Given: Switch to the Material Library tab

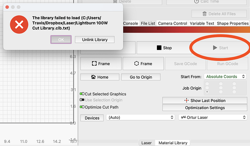Looking at the screenshot, I should 173,143.
